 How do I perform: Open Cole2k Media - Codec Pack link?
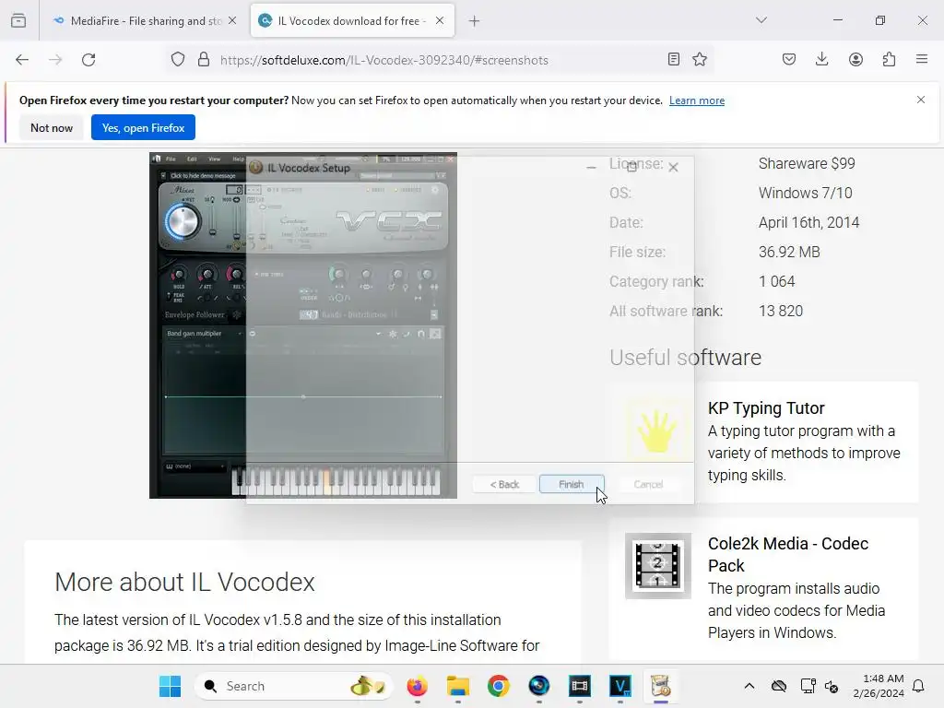[x=788, y=554]
